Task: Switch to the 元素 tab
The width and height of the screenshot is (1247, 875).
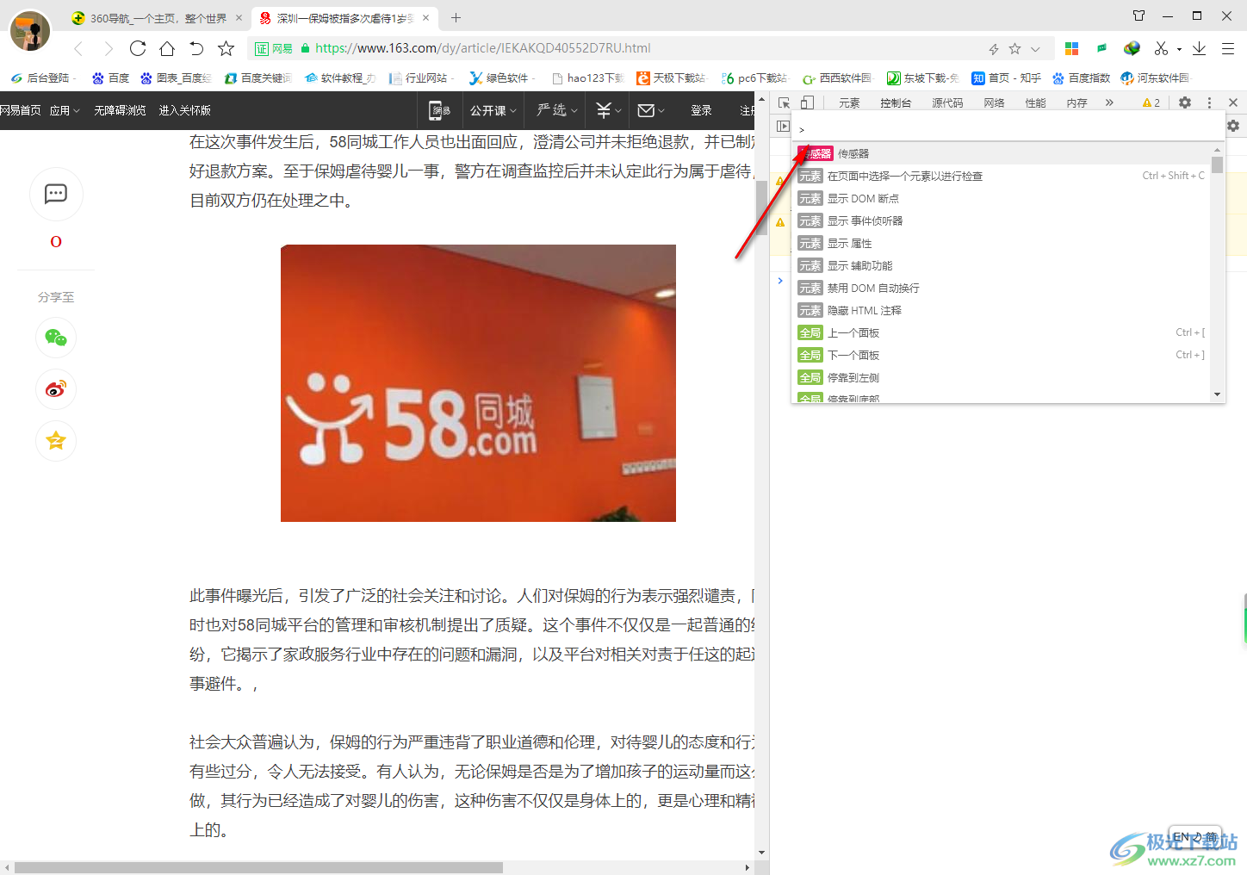Action: pos(849,102)
